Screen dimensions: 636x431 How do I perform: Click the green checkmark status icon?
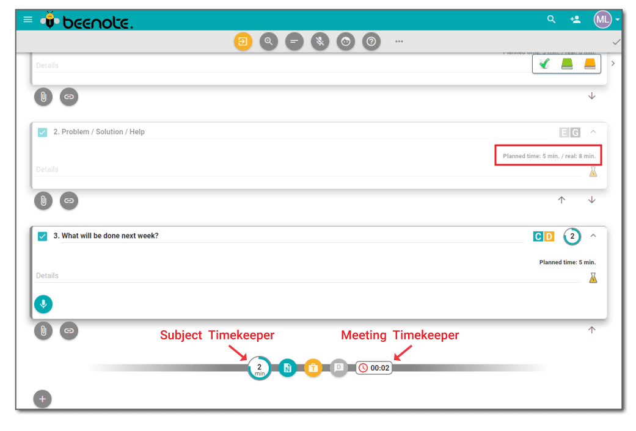[544, 64]
